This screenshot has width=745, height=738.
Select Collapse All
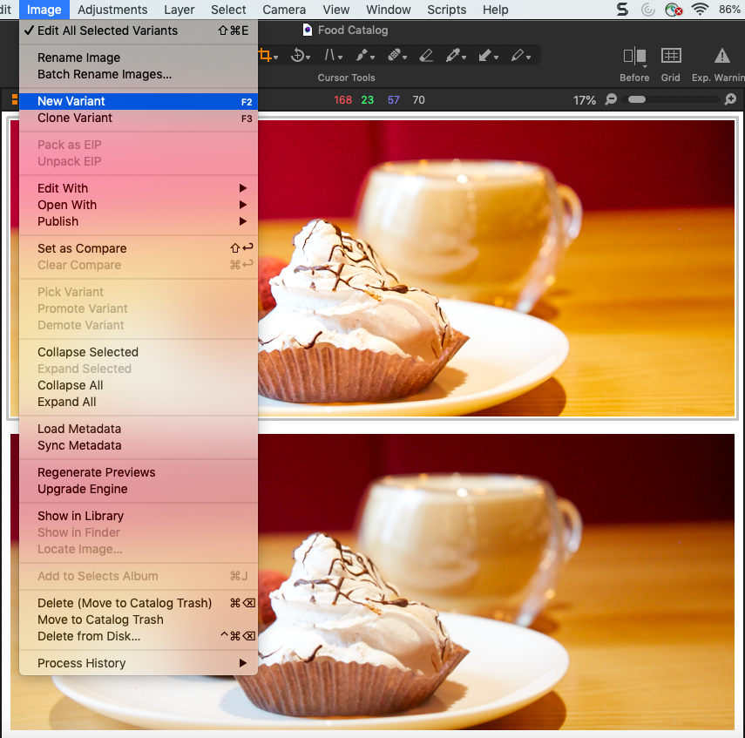coord(139,385)
